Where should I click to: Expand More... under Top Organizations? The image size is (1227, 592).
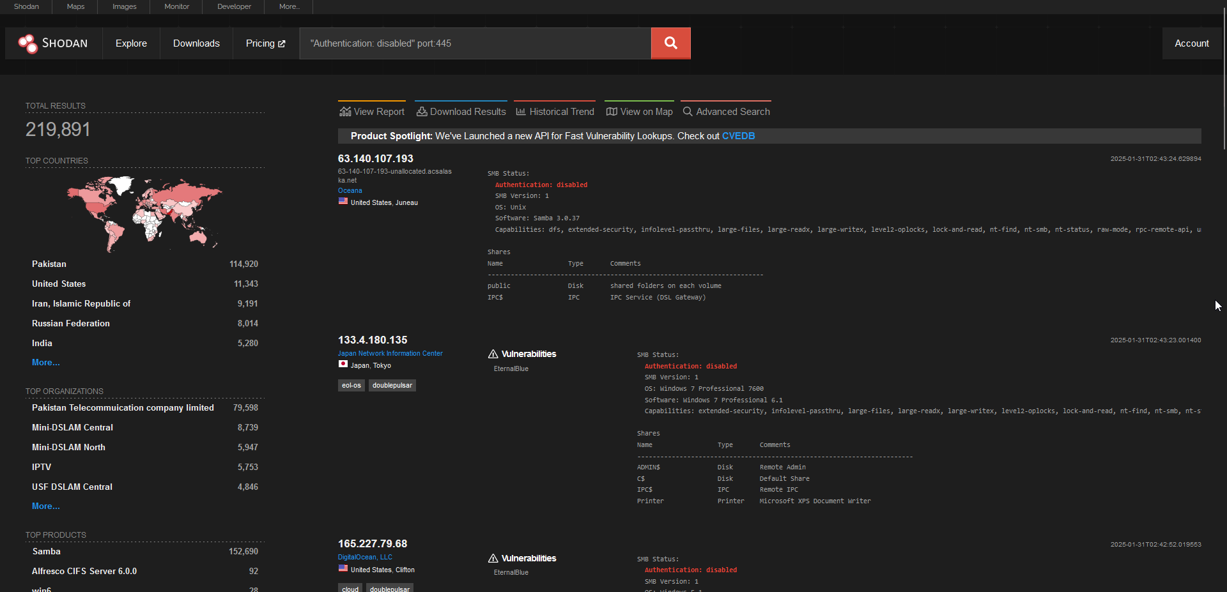coord(46,506)
